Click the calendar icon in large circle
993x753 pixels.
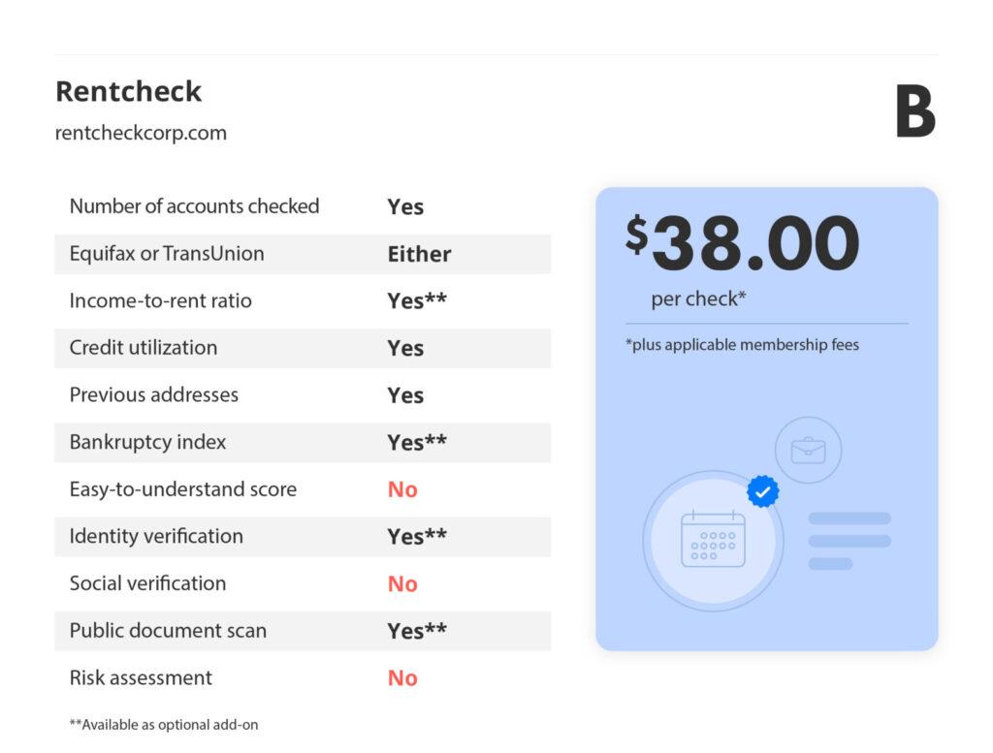tap(713, 541)
